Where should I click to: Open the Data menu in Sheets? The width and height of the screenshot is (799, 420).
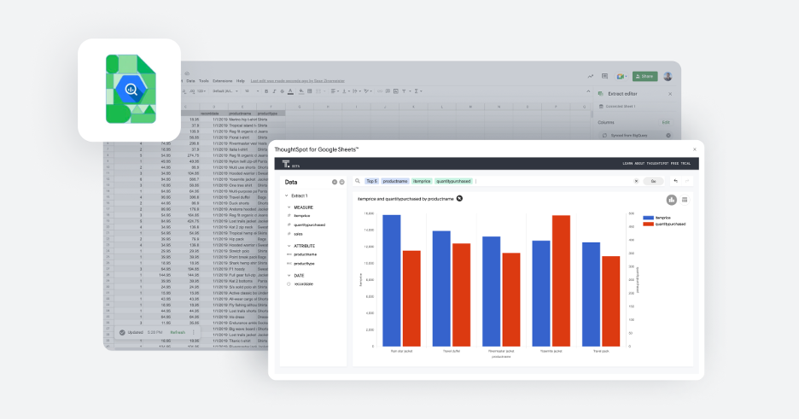click(x=190, y=81)
